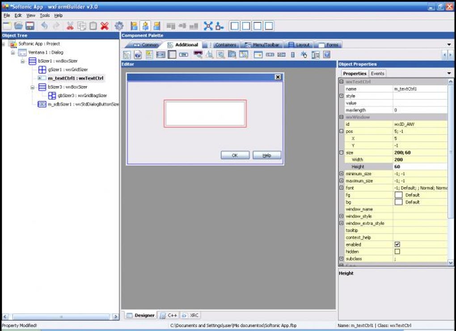456x331 pixels.
Task: Expand the font property
Action: [x=342, y=188]
